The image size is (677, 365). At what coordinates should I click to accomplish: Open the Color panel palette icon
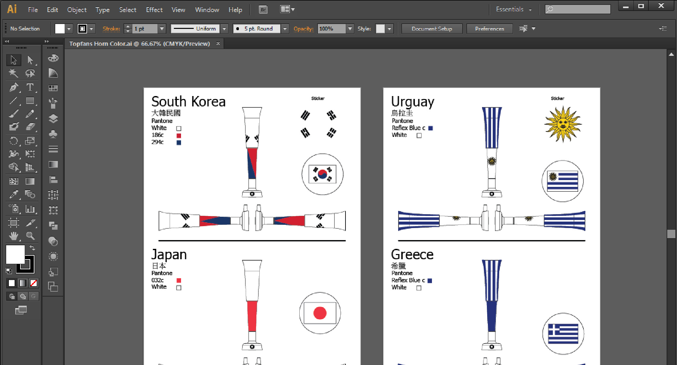[x=53, y=58]
